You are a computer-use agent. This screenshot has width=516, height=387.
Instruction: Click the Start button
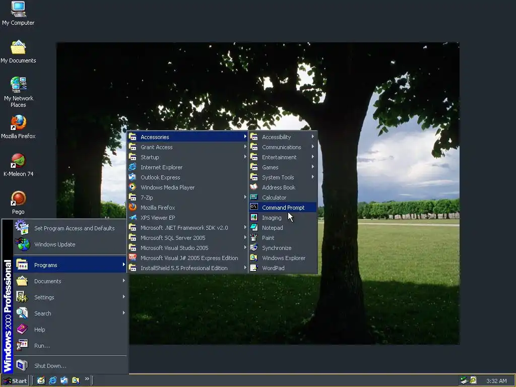coord(15,381)
